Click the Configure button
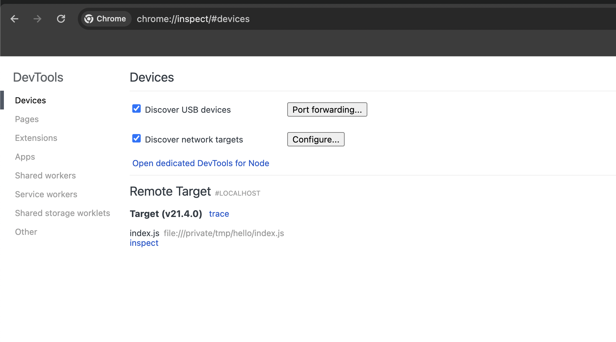Screen dimensions: 616x342 (315, 140)
